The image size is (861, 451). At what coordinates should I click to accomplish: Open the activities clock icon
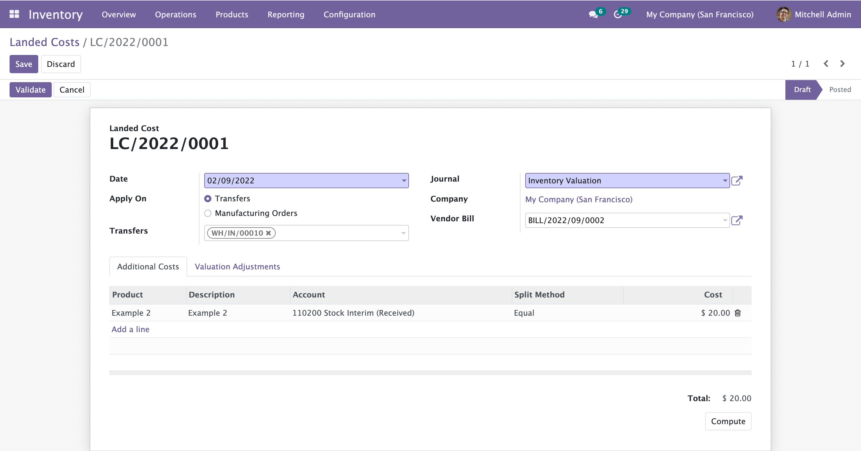[618, 14]
